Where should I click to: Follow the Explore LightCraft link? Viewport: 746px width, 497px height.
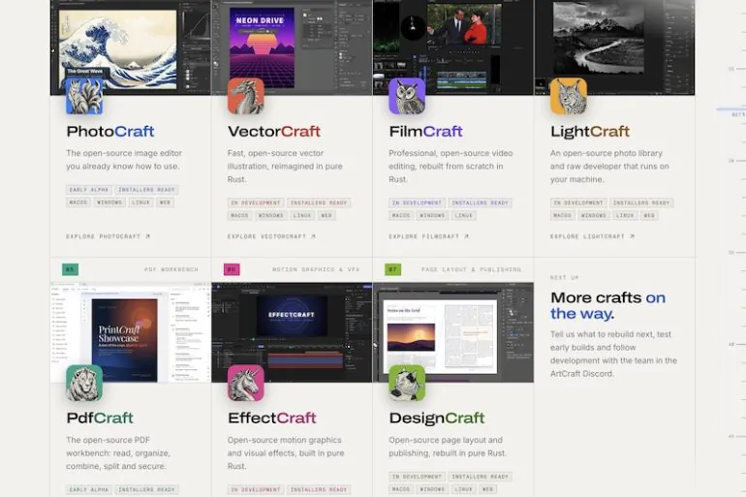coord(592,236)
